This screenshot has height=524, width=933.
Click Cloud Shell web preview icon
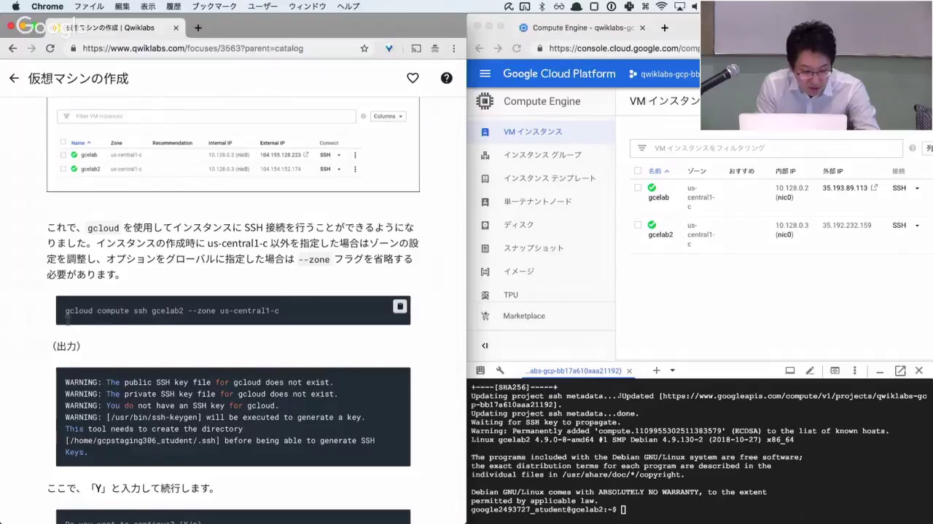coord(835,370)
